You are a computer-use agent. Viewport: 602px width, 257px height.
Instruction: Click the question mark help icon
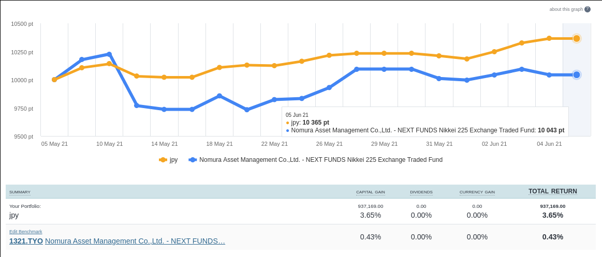588,9
